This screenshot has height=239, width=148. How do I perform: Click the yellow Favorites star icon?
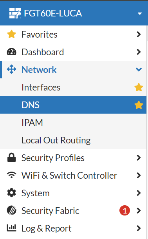(x=12, y=34)
